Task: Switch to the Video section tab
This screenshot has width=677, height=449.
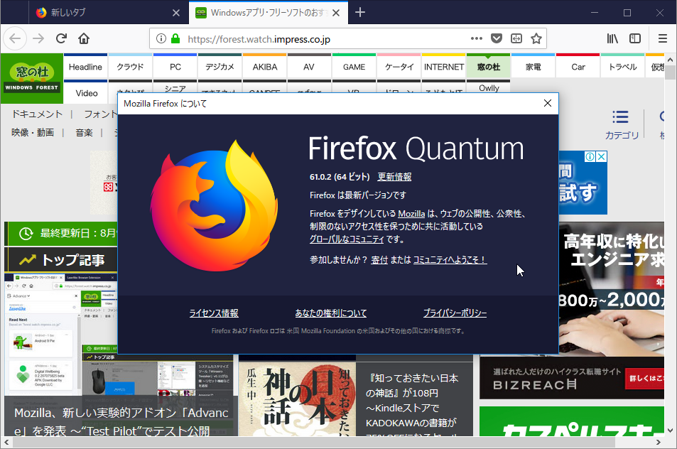Action: [x=86, y=92]
